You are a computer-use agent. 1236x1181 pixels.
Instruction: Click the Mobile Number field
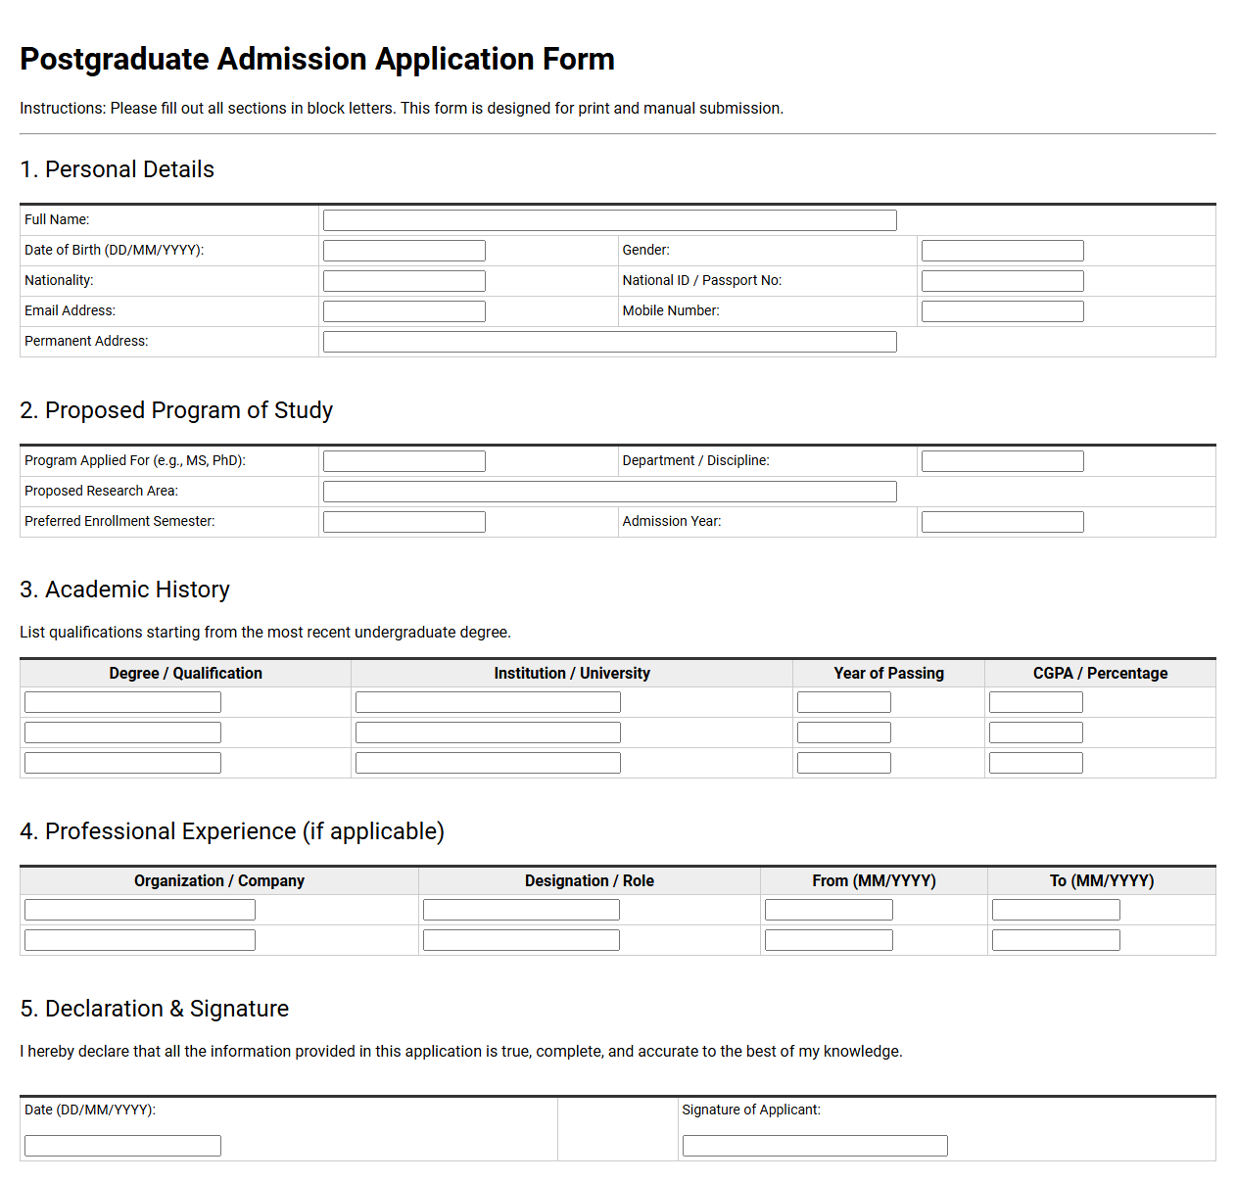(1003, 311)
